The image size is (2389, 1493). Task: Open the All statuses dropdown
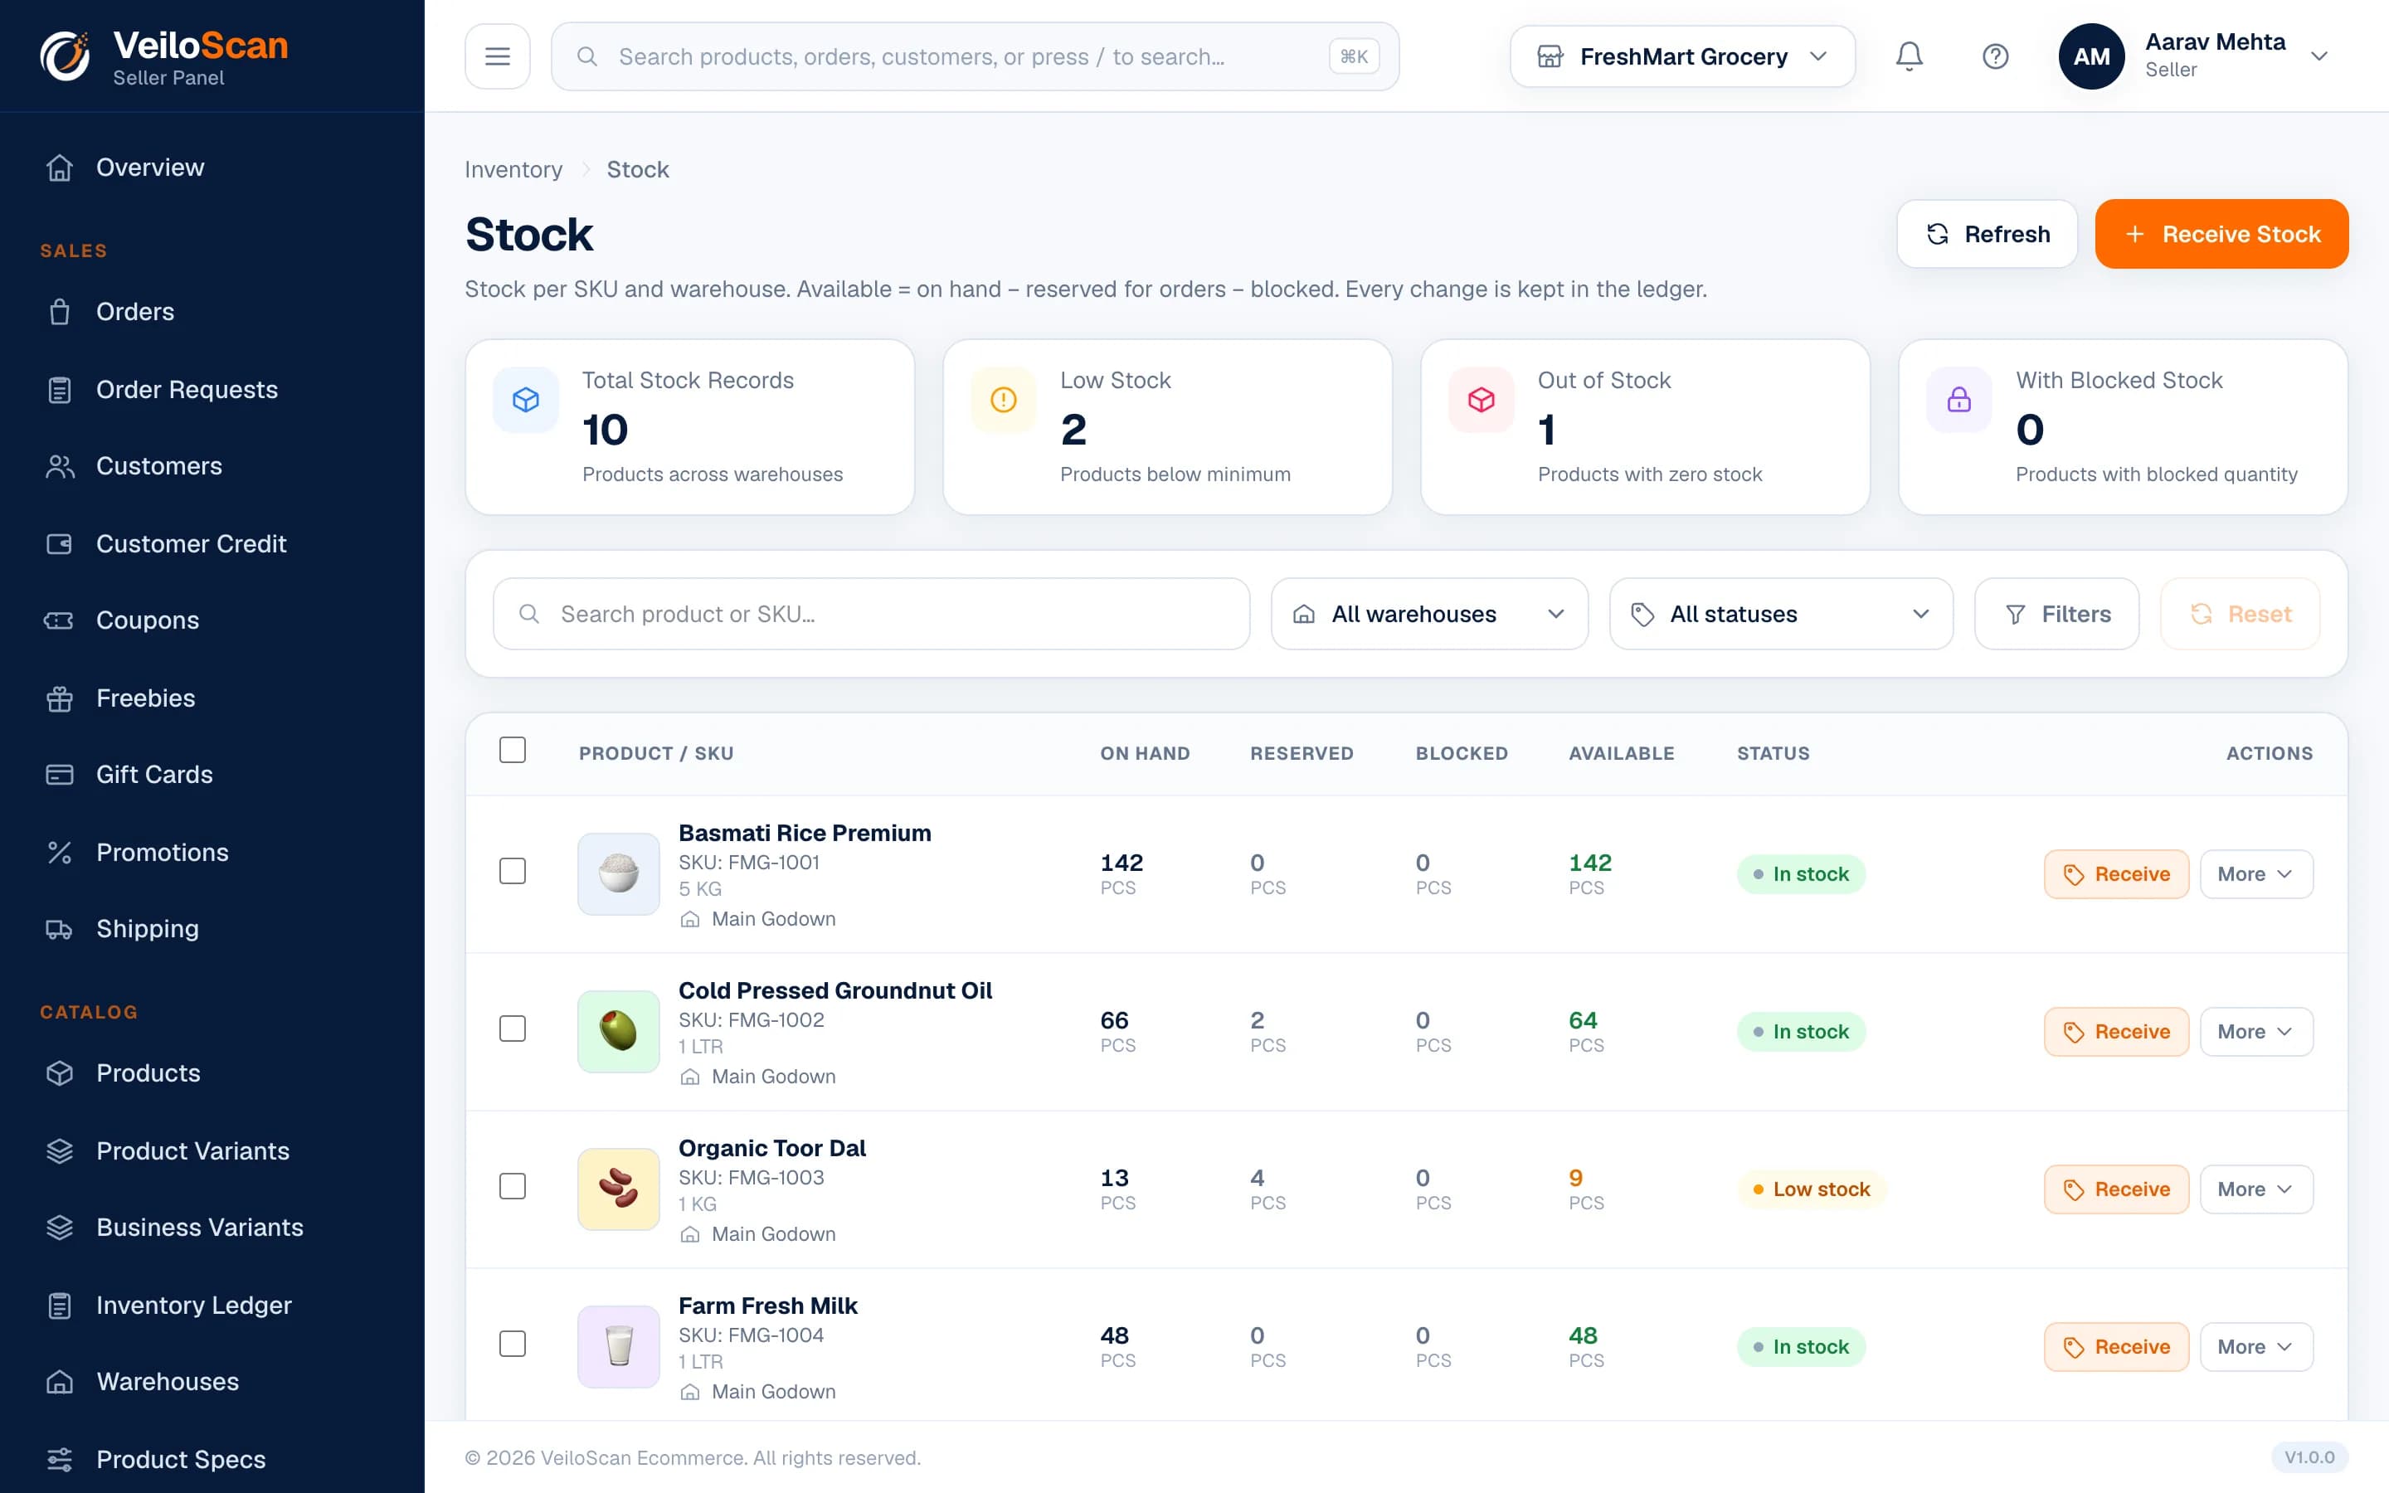coord(1781,614)
